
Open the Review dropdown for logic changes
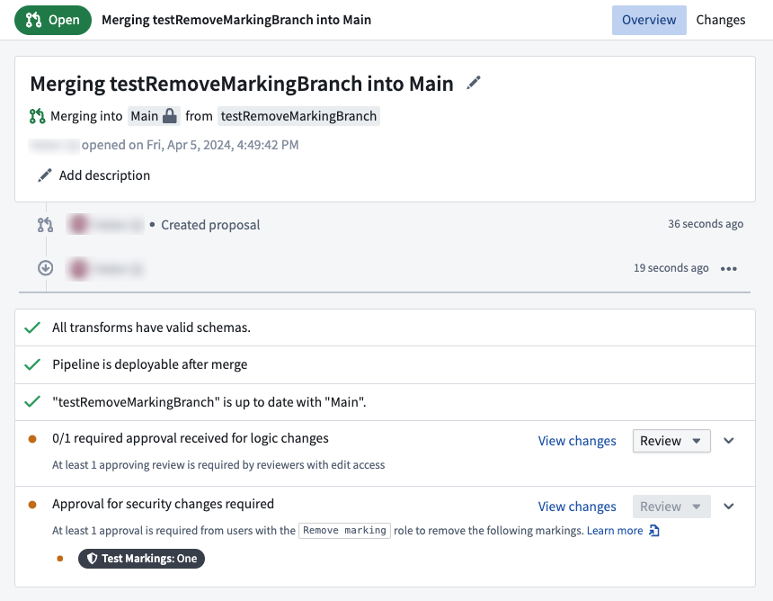(x=671, y=441)
